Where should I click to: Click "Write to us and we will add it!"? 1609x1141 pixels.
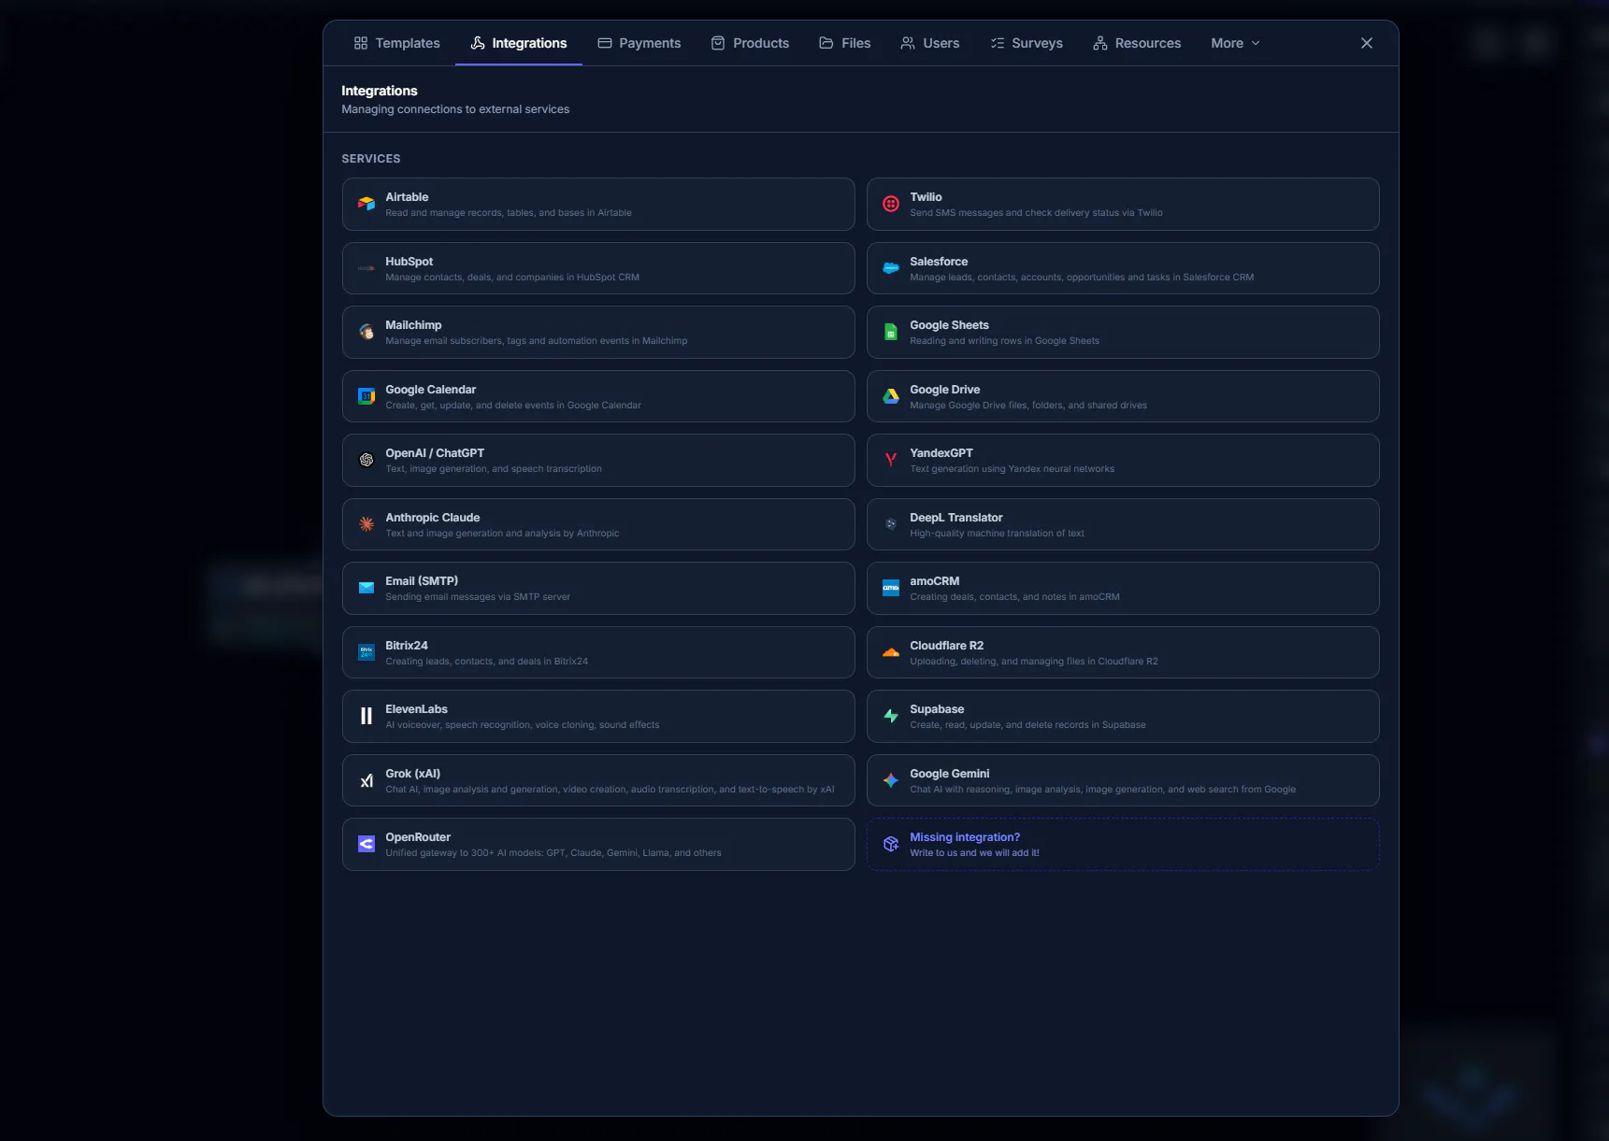(x=974, y=853)
